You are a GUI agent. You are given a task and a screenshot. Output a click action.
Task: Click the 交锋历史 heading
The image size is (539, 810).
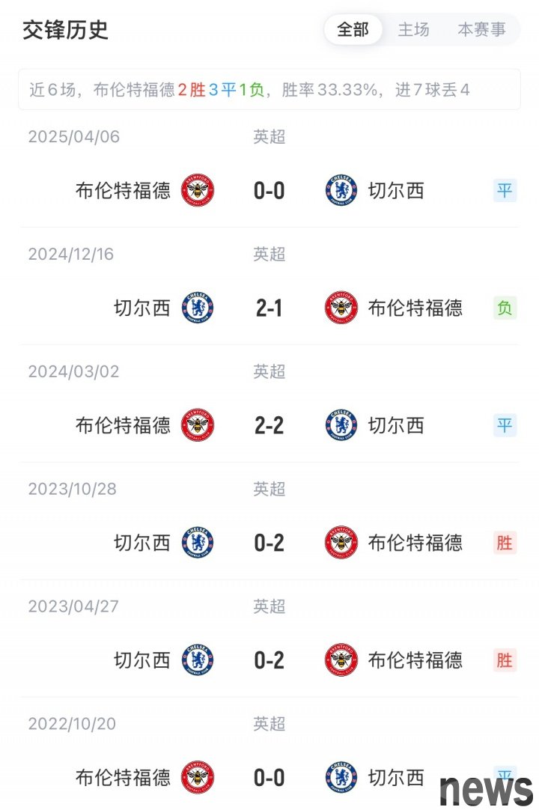pyautogui.click(x=65, y=30)
